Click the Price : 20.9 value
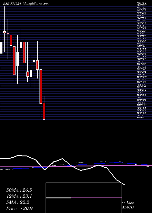 tap(19, 208)
